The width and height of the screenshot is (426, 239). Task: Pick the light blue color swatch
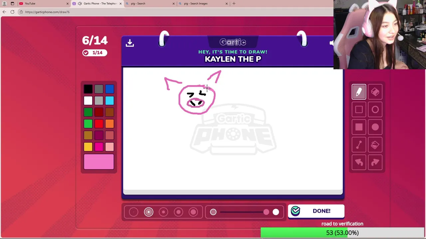pos(109,101)
